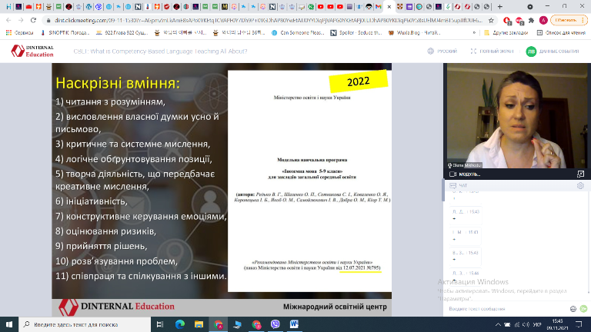Open chat settings gear icon
The image size is (591, 332).
click(580, 185)
